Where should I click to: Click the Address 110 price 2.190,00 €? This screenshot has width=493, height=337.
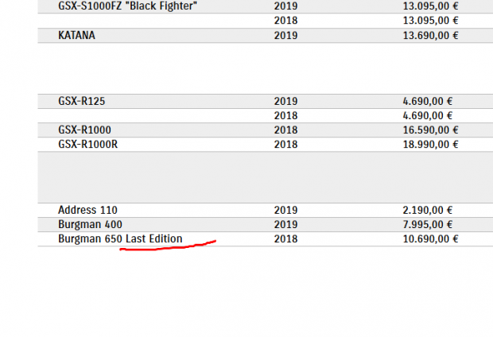[427, 210]
